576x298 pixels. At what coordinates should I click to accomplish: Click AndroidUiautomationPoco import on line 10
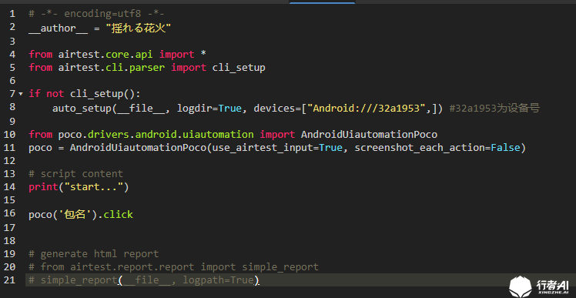369,135
